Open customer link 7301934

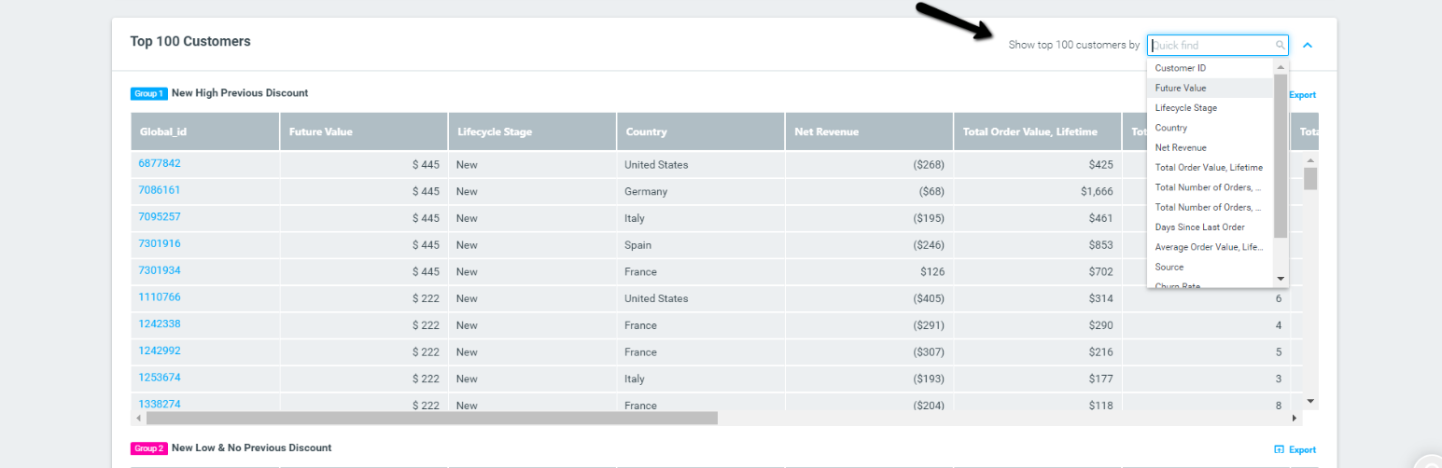(160, 270)
